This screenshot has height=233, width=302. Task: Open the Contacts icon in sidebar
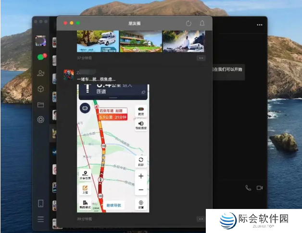pyautogui.click(x=41, y=73)
